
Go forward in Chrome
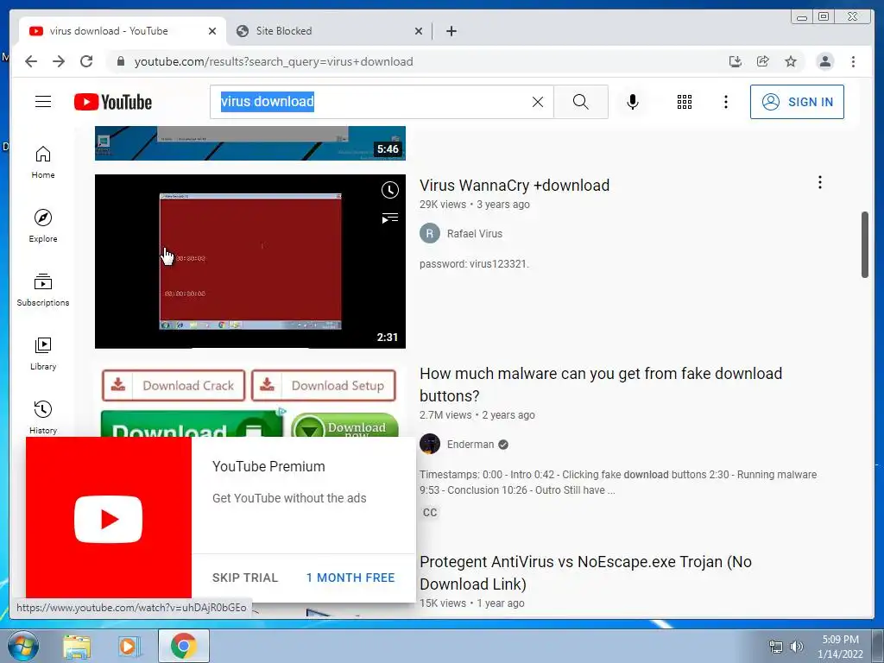point(59,61)
